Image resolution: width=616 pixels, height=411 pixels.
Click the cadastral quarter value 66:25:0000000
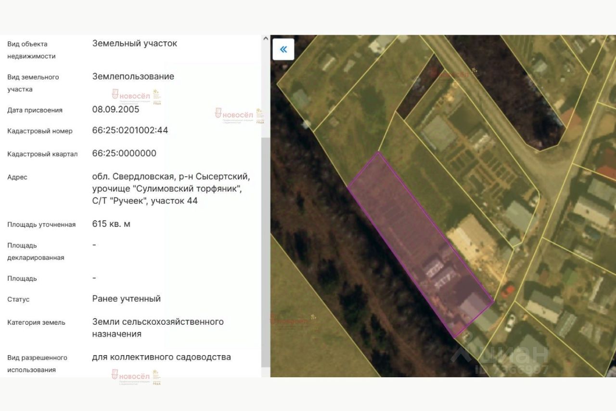pos(124,153)
